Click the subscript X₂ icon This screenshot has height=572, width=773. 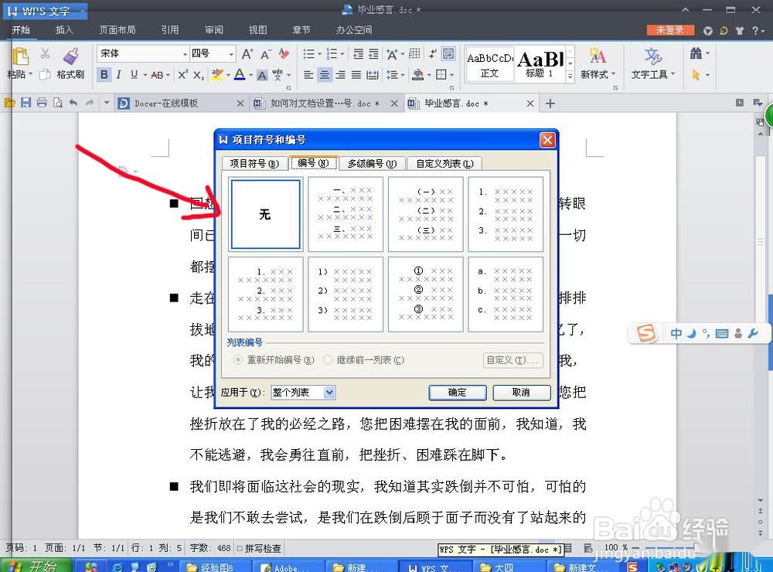(198, 75)
